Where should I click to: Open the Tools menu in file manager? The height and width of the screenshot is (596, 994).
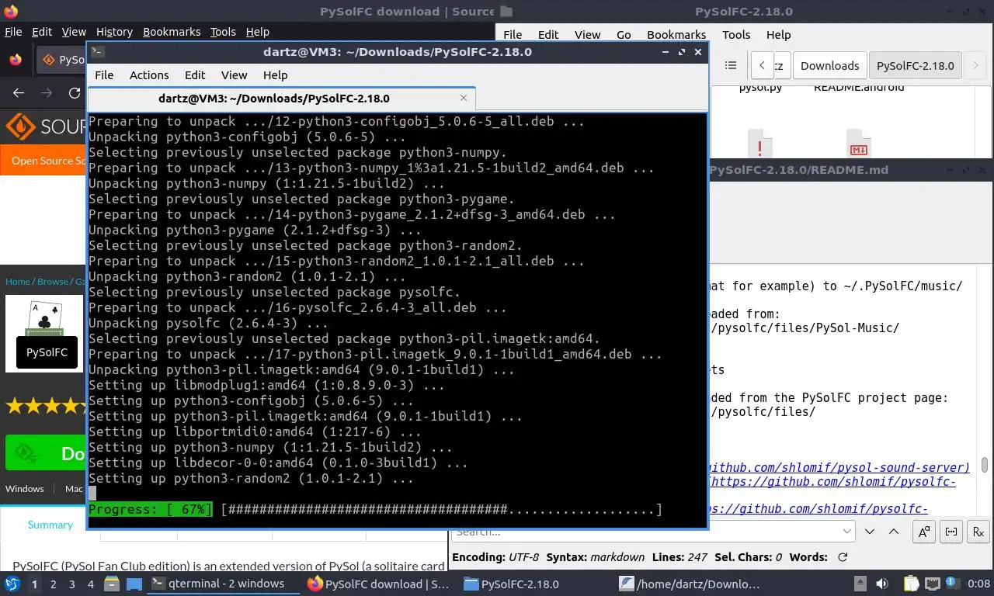736,35
